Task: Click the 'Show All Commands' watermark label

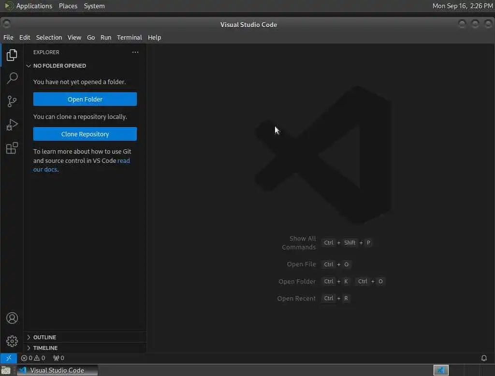Action: coord(299,243)
